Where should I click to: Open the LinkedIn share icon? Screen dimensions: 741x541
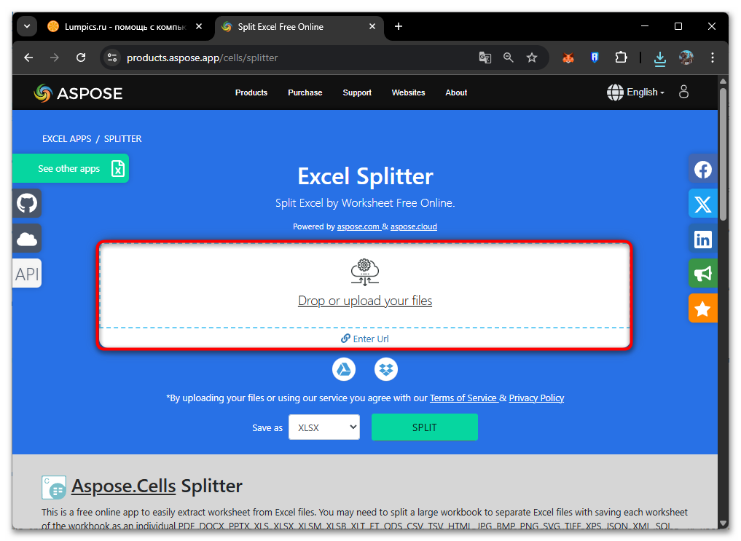pos(702,239)
